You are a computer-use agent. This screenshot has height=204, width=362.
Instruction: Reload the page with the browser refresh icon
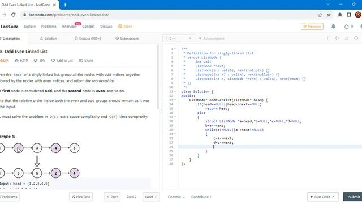click(14, 15)
